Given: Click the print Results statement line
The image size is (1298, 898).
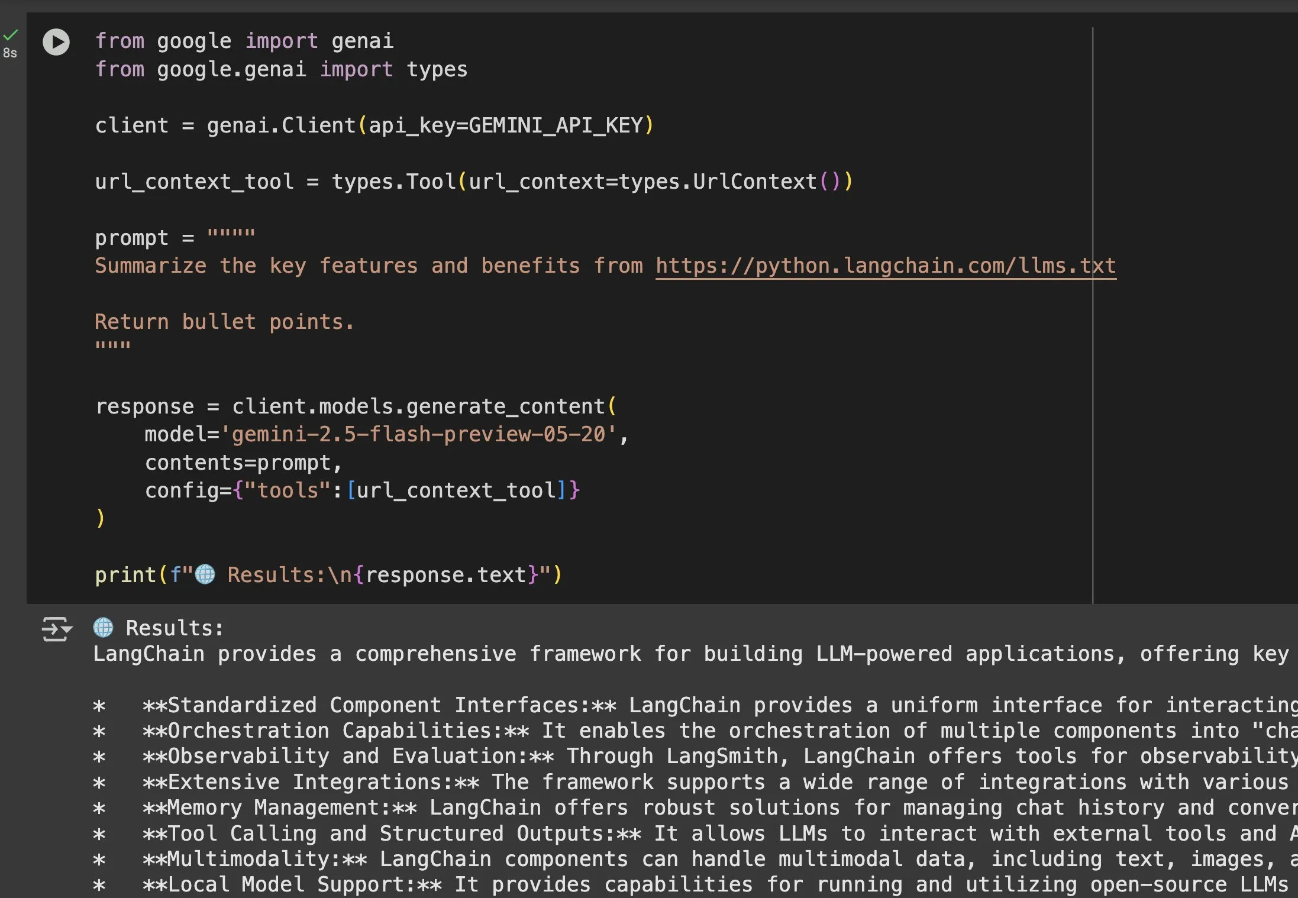Looking at the screenshot, I should [329, 575].
